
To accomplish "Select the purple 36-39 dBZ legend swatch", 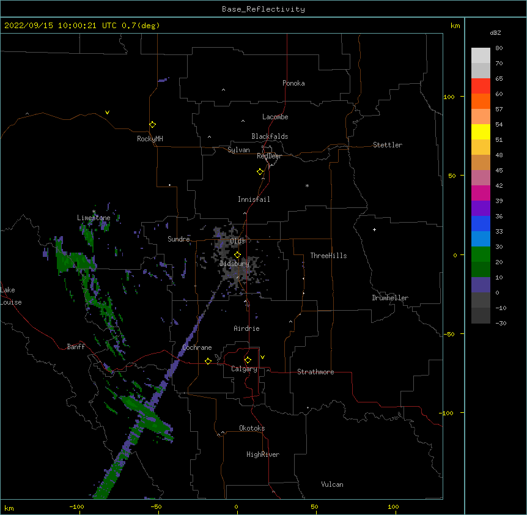I will click(481, 209).
